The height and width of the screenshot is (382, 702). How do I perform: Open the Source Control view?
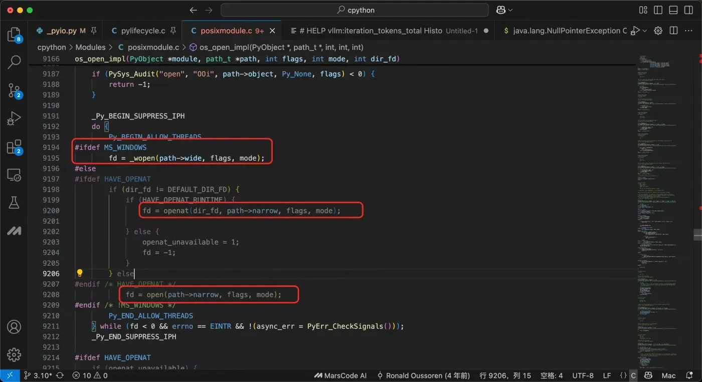[x=14, y=91]
